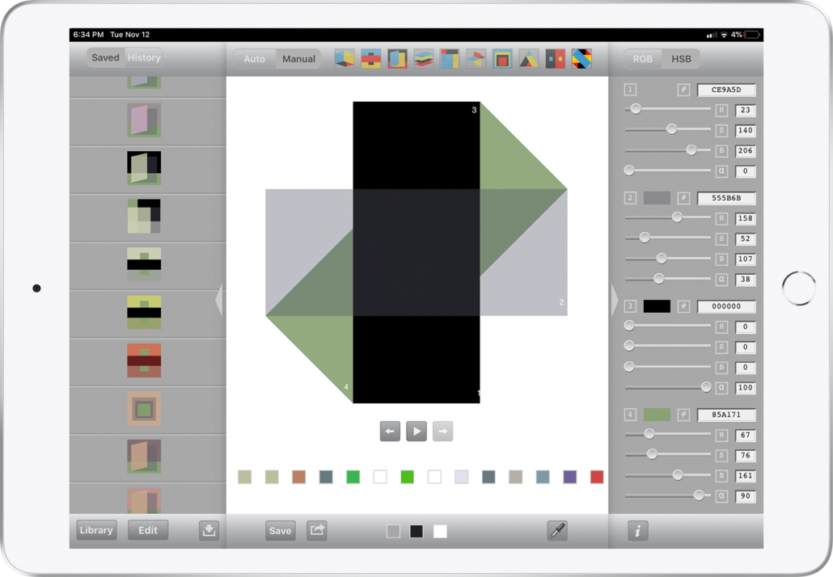Select the blue-yellow cube template icon

pos(345,58)
